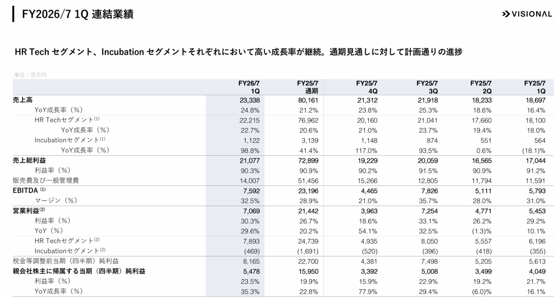The height and width of the screenshot is (298, 556).
Task: Click the headline sentence about HR Tech セグメント
Action: point(239,52)
